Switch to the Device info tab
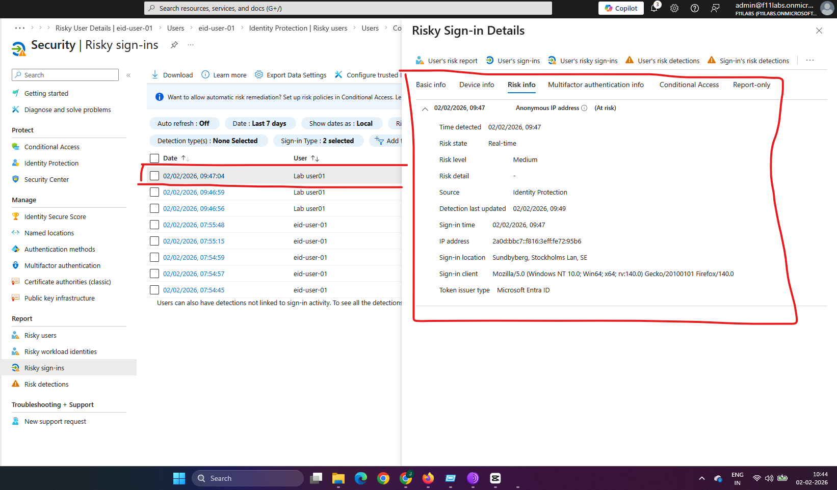 [x=477, y=85]
